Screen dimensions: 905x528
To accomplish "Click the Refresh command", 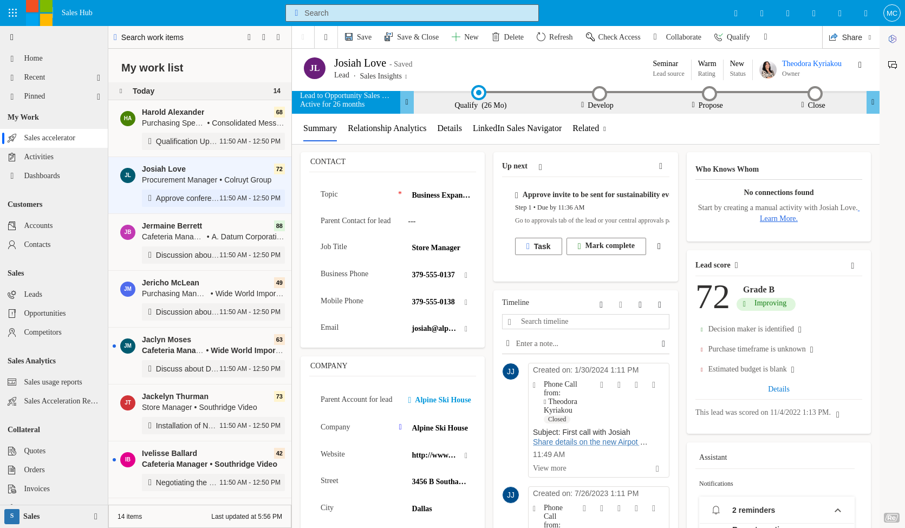I will click(x=555, y=37).
